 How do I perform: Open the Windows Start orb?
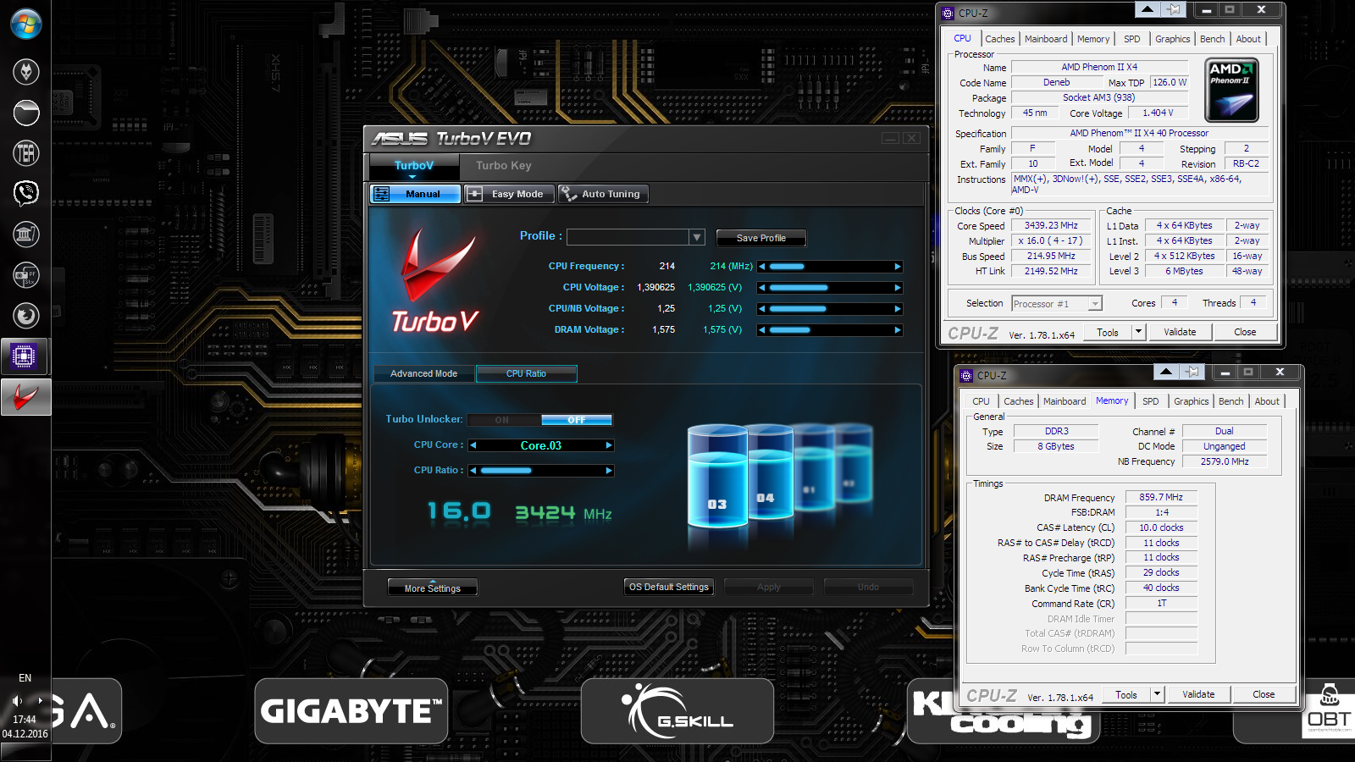pyautogui.click(x=25, y=24)
